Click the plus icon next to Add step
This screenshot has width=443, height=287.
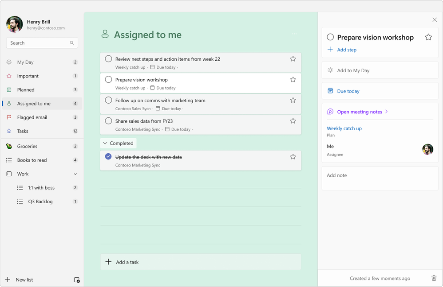click(330, 50)
